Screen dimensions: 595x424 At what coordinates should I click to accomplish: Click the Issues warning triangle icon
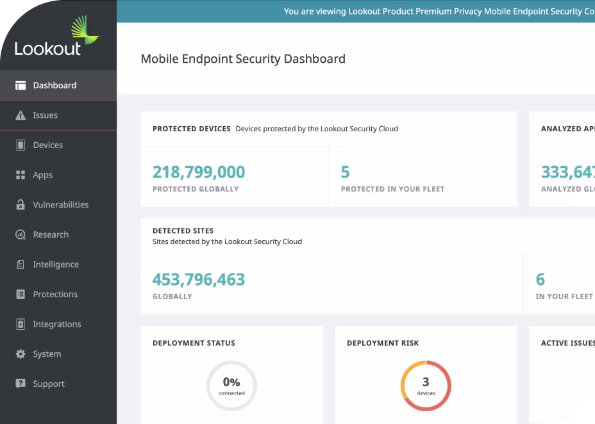click(x=21, y=115)
